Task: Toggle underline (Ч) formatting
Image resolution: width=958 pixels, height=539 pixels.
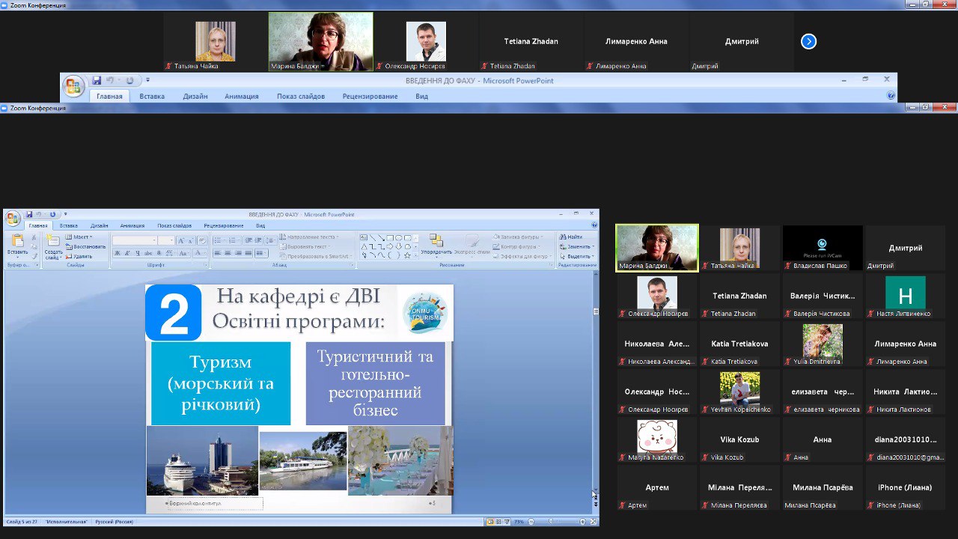Action: tap(138, 254)
